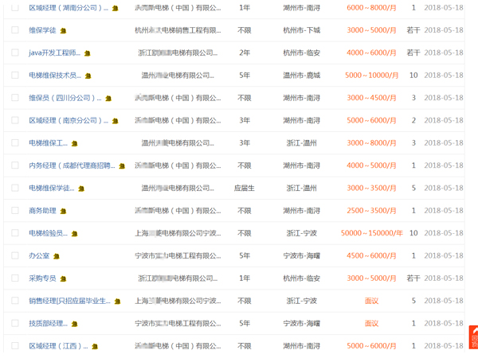Viewport: 478px width, 358px height.
Task: Open the 电梯维保技术员 job posting
Action: coord(54,76)
